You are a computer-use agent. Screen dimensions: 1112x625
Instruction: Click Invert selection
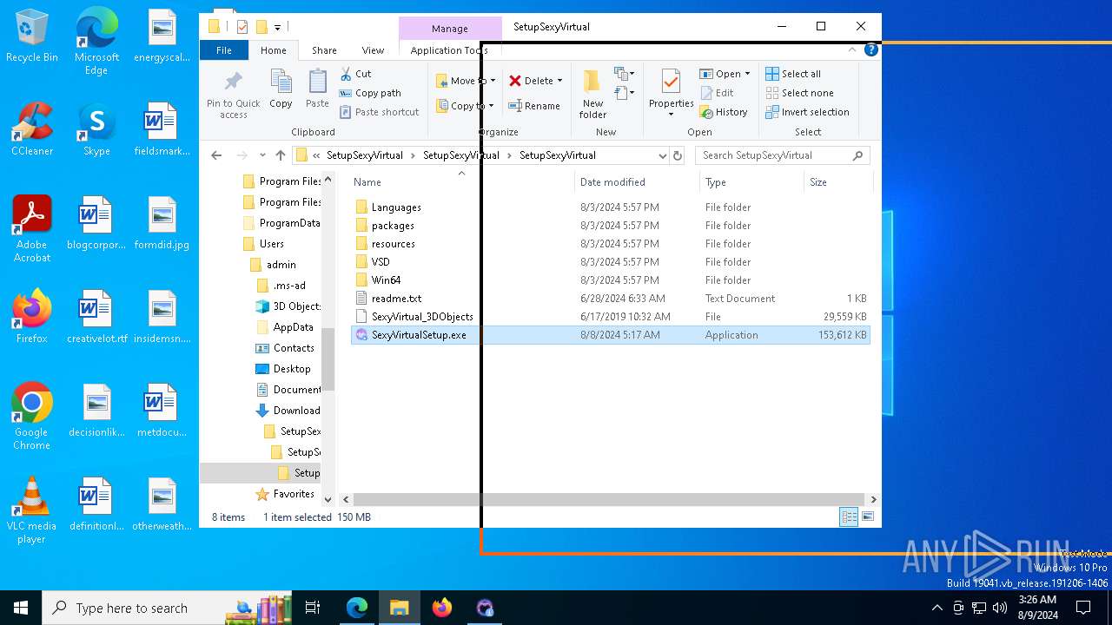[x=807, y=112]
